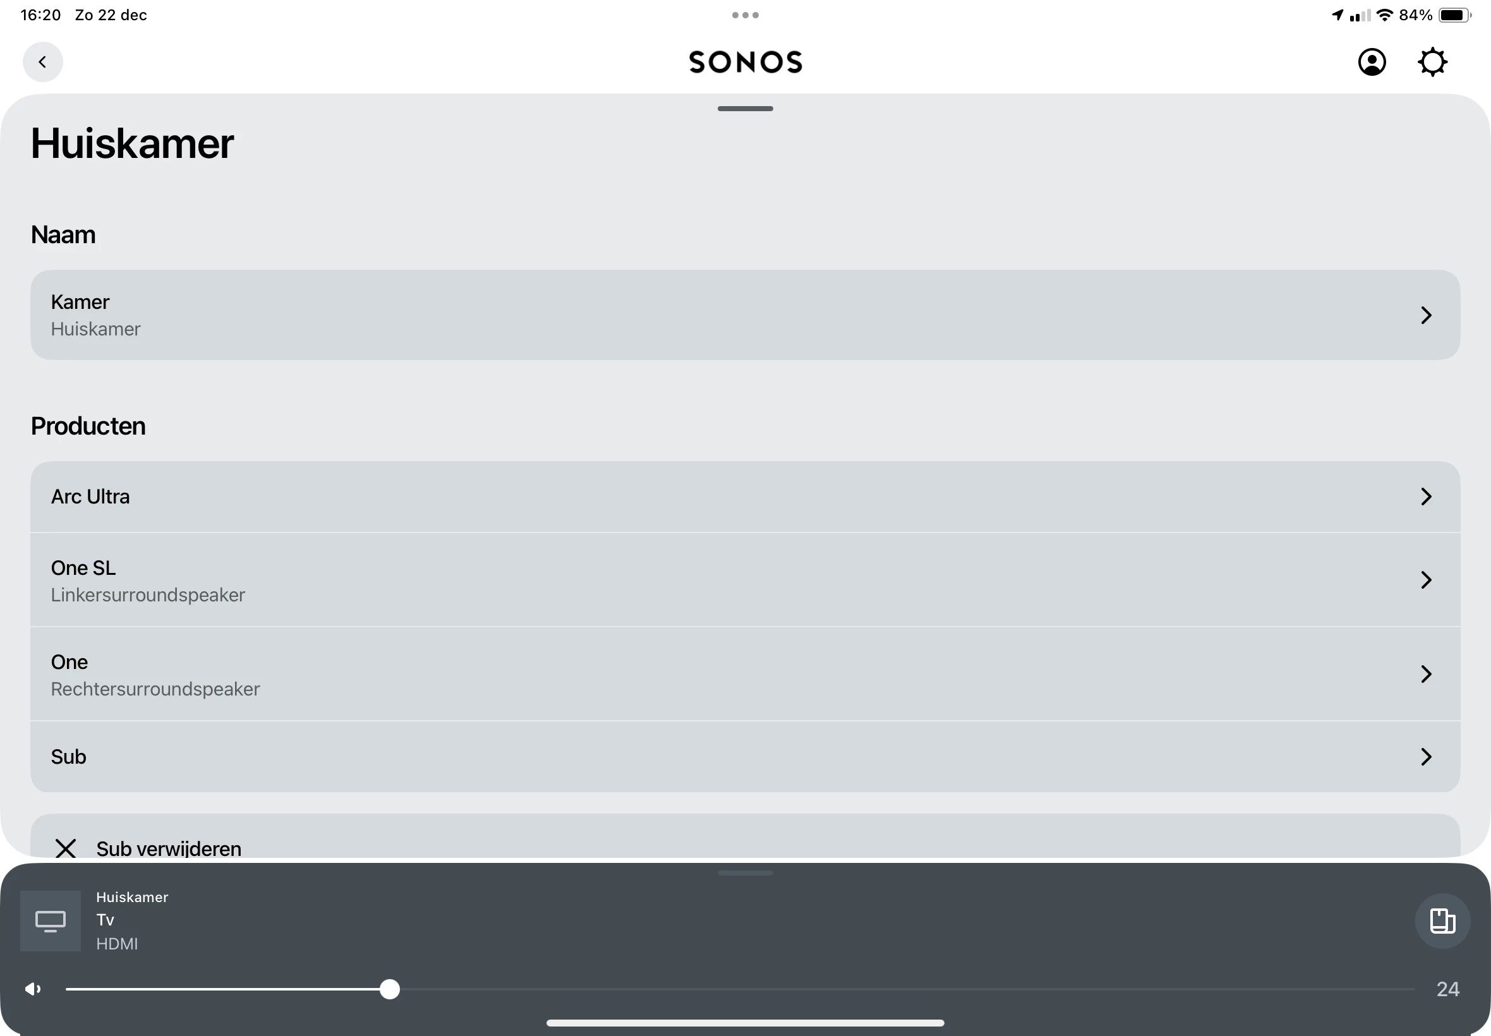Mute using the volume speaker icon
This screenshot has height=1036, width=1491.
(x=33, y=989)
